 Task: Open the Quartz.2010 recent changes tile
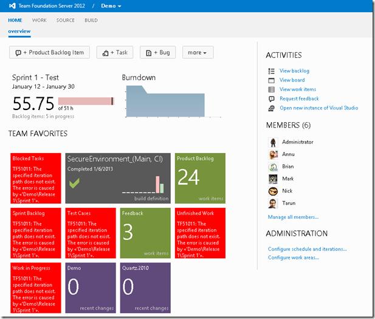click(145, 288)
